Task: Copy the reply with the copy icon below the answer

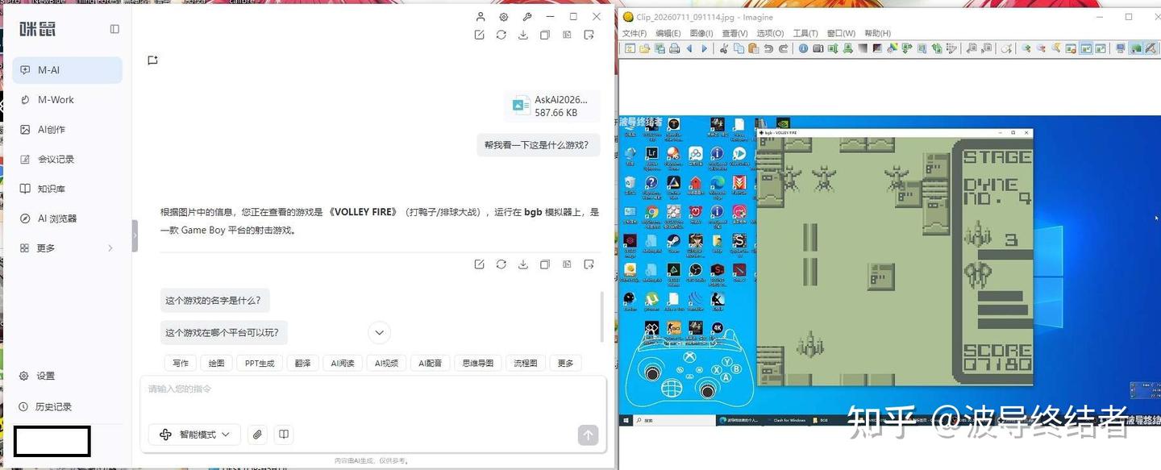Action: click(x=545, y=264)
